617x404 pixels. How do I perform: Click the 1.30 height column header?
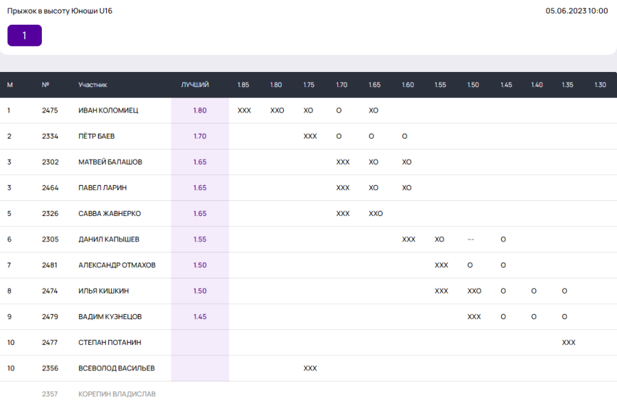click(600, 85)
